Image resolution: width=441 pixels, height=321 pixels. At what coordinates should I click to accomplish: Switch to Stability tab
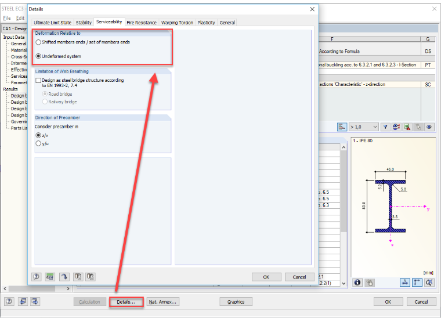point(84,23)
